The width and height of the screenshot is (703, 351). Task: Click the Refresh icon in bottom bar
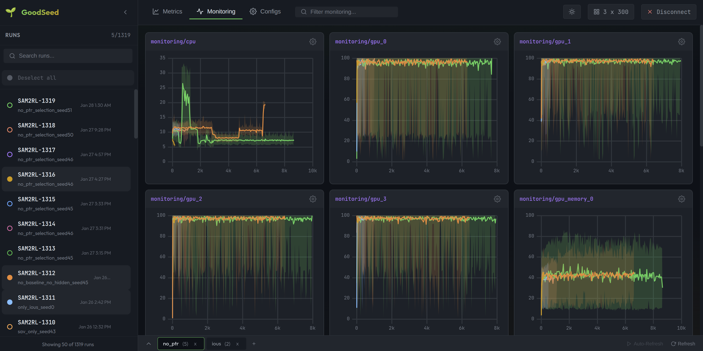(x=673, y=344)
